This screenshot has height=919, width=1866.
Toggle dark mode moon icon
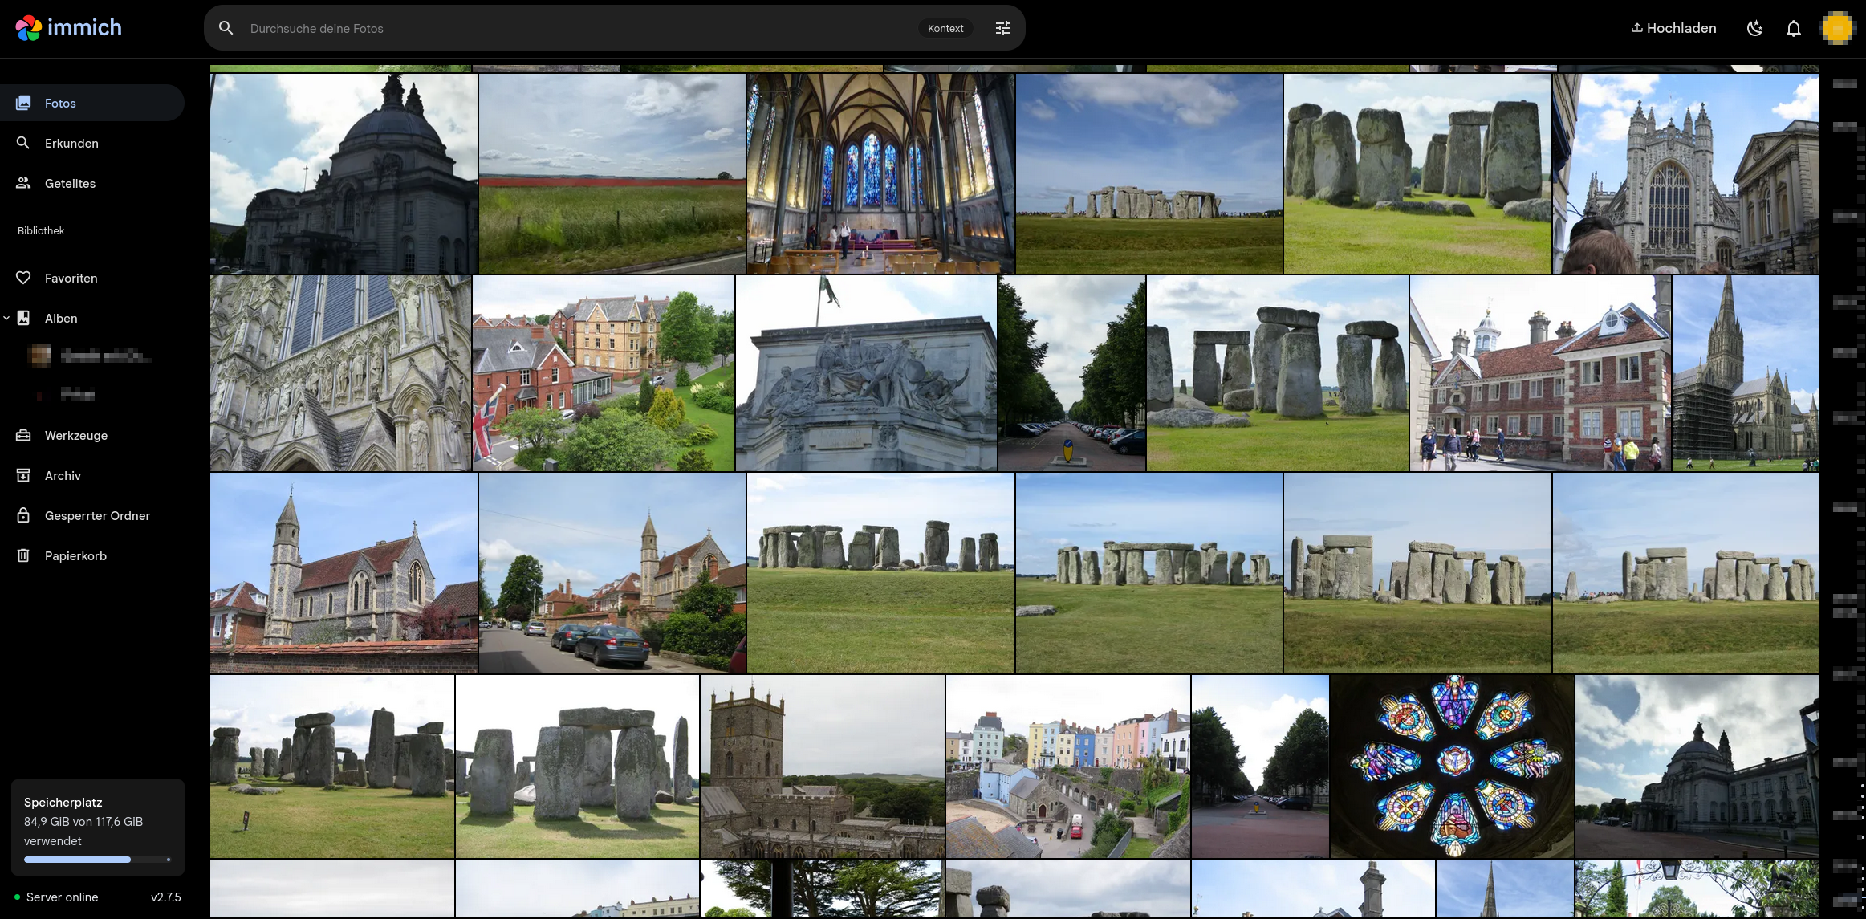pyautogui.click(x=1754, y=28)
